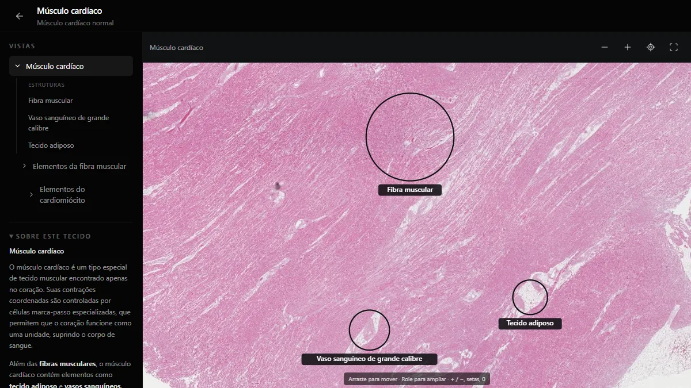Click the large Fibra muscular circle marker
691x388 pixels.
point(410,137)
